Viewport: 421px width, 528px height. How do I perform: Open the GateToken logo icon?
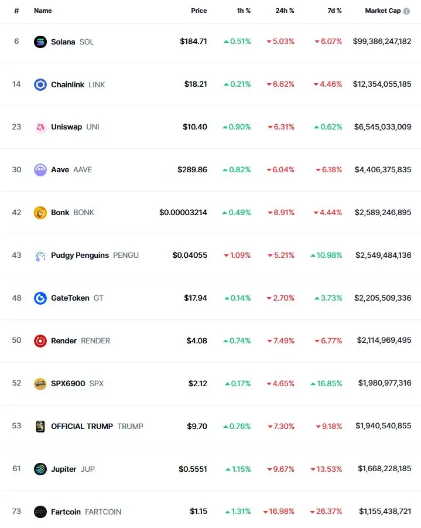[x=40, y=298]
